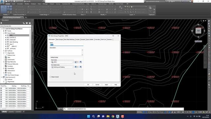Open Active Drawing View dropdown in Toolspace
The height and width of the screenshot is (119, 211).
click(15, 26)
